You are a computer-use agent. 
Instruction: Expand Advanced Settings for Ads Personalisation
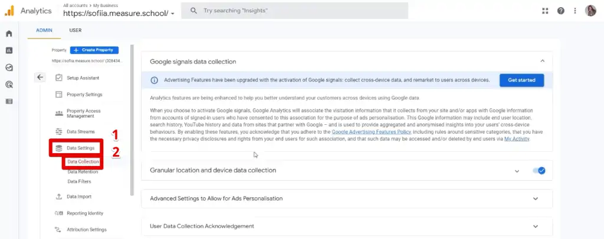click(535, 198)
